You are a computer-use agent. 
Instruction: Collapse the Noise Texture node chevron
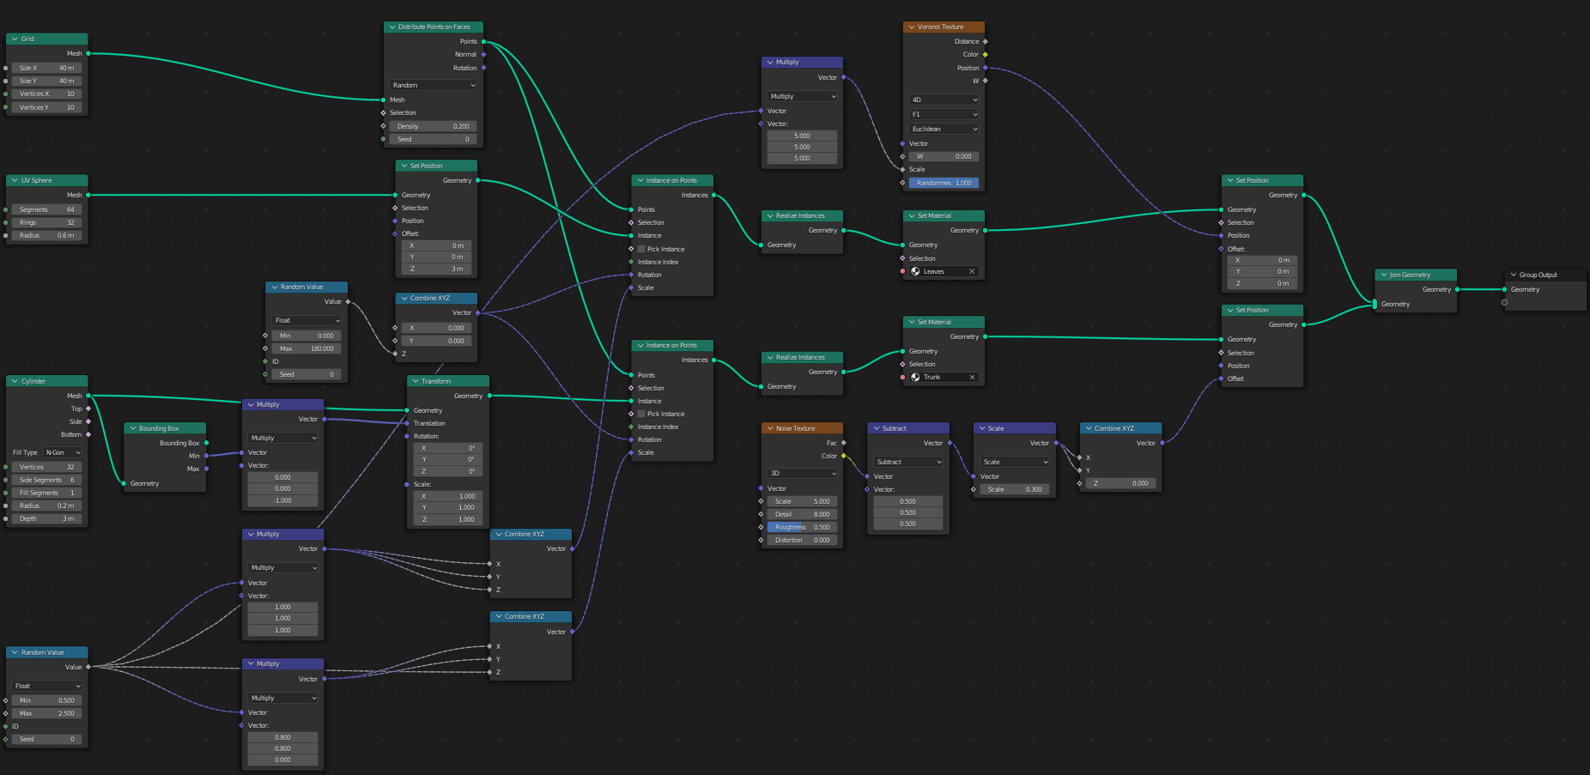[x=770, y=428]
